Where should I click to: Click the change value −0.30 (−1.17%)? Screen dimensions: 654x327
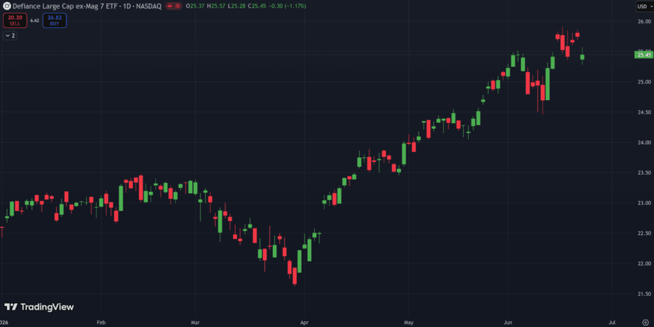click(287, 6)
